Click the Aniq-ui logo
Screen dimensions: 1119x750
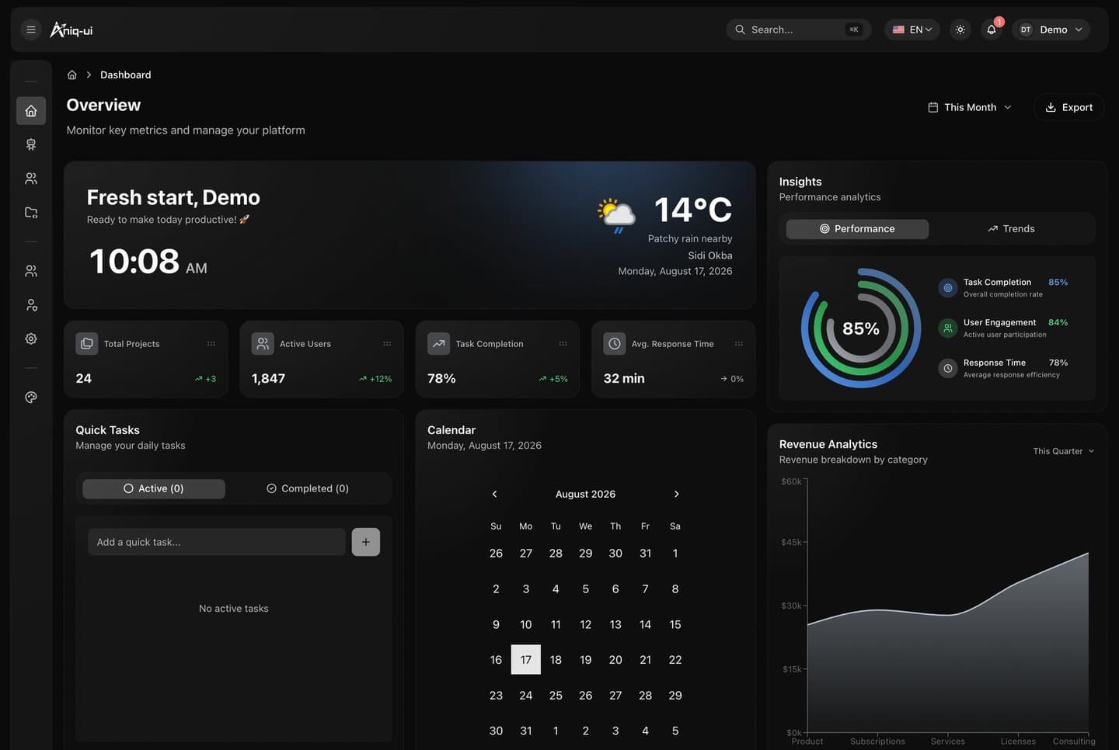pos(71,30)
